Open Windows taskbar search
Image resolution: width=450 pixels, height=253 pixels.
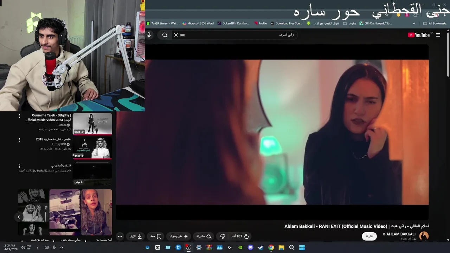[291, 247]
